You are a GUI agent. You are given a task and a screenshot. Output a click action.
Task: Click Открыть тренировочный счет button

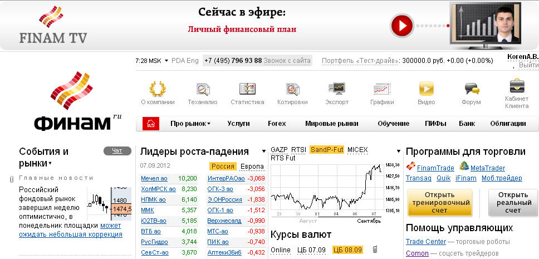(440, 203)
